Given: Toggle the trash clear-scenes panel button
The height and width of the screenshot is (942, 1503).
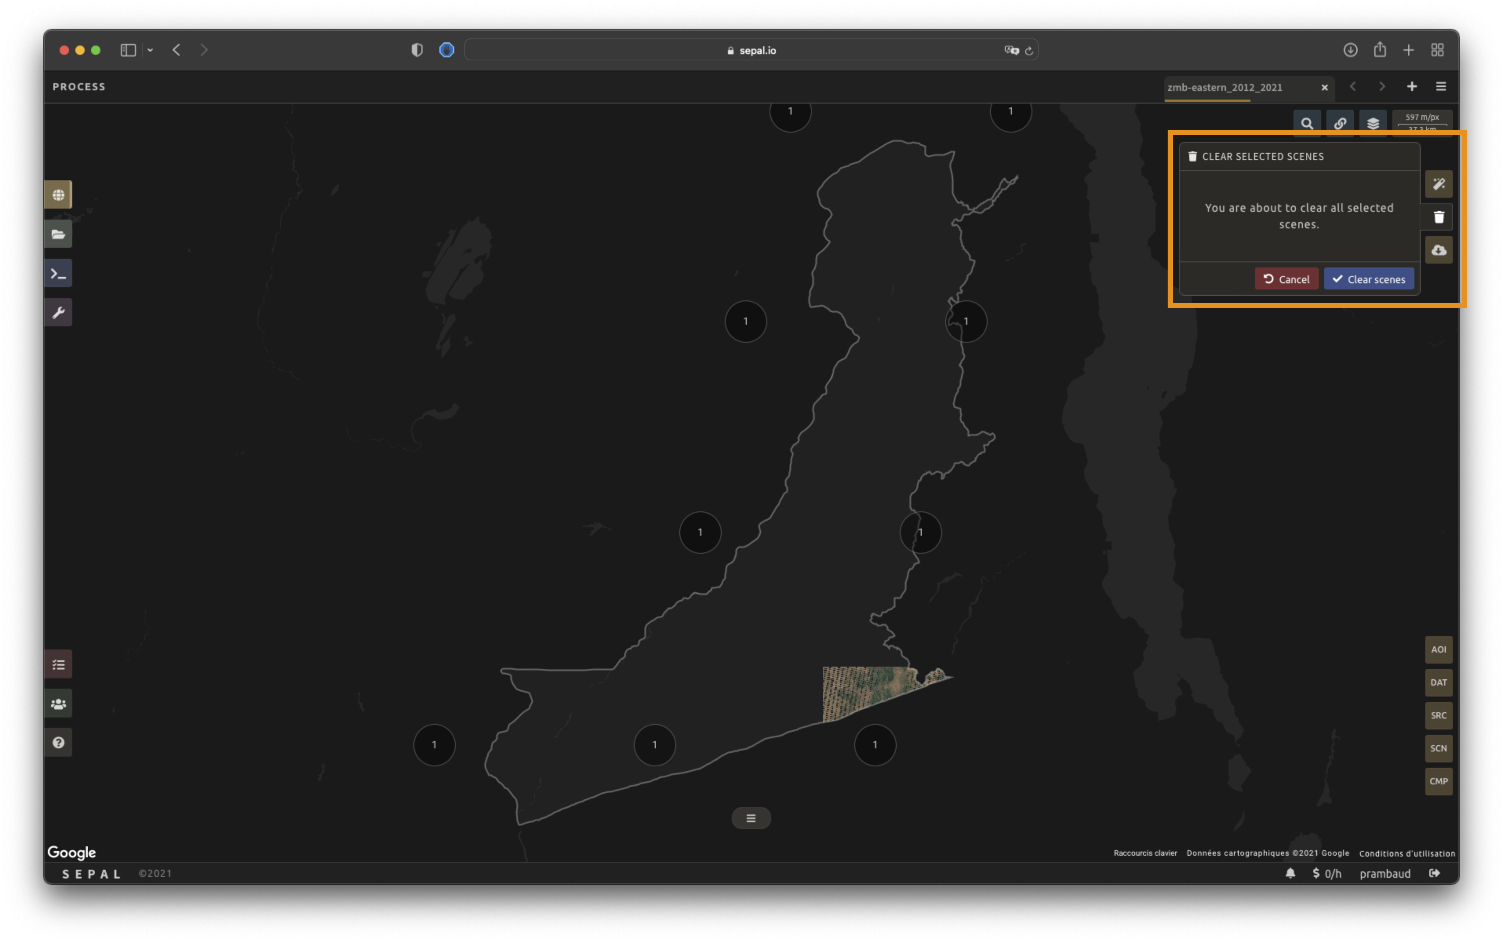Looking at the screenshot, I should pyautogui.click(x=1438, y=217).
